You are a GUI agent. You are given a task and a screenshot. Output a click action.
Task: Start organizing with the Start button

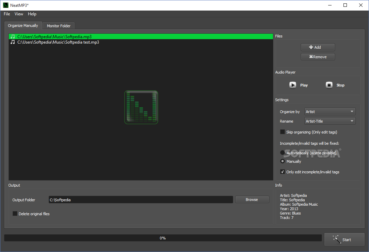pos(344,239)
